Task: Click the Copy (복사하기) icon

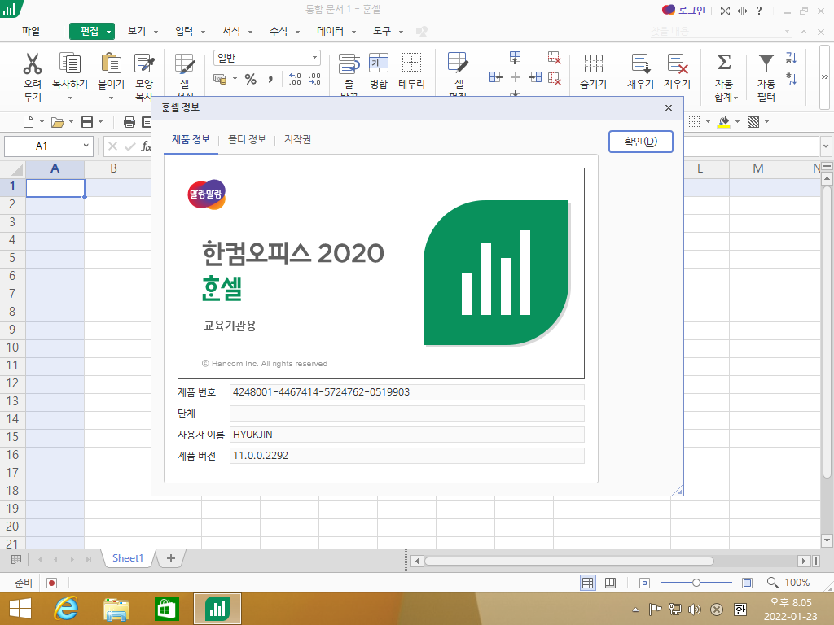Action: click(70, 63)
